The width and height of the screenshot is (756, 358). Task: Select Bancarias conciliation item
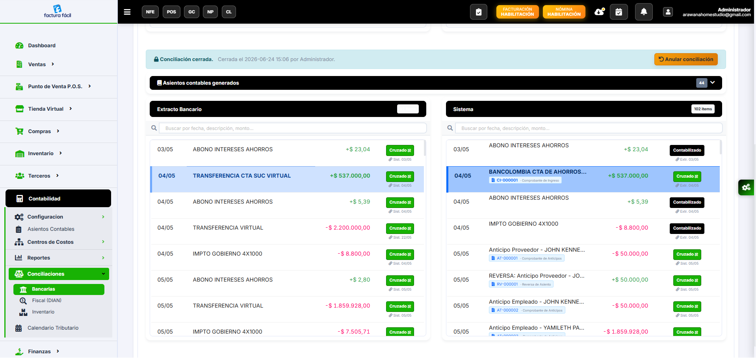click(59, 289)
